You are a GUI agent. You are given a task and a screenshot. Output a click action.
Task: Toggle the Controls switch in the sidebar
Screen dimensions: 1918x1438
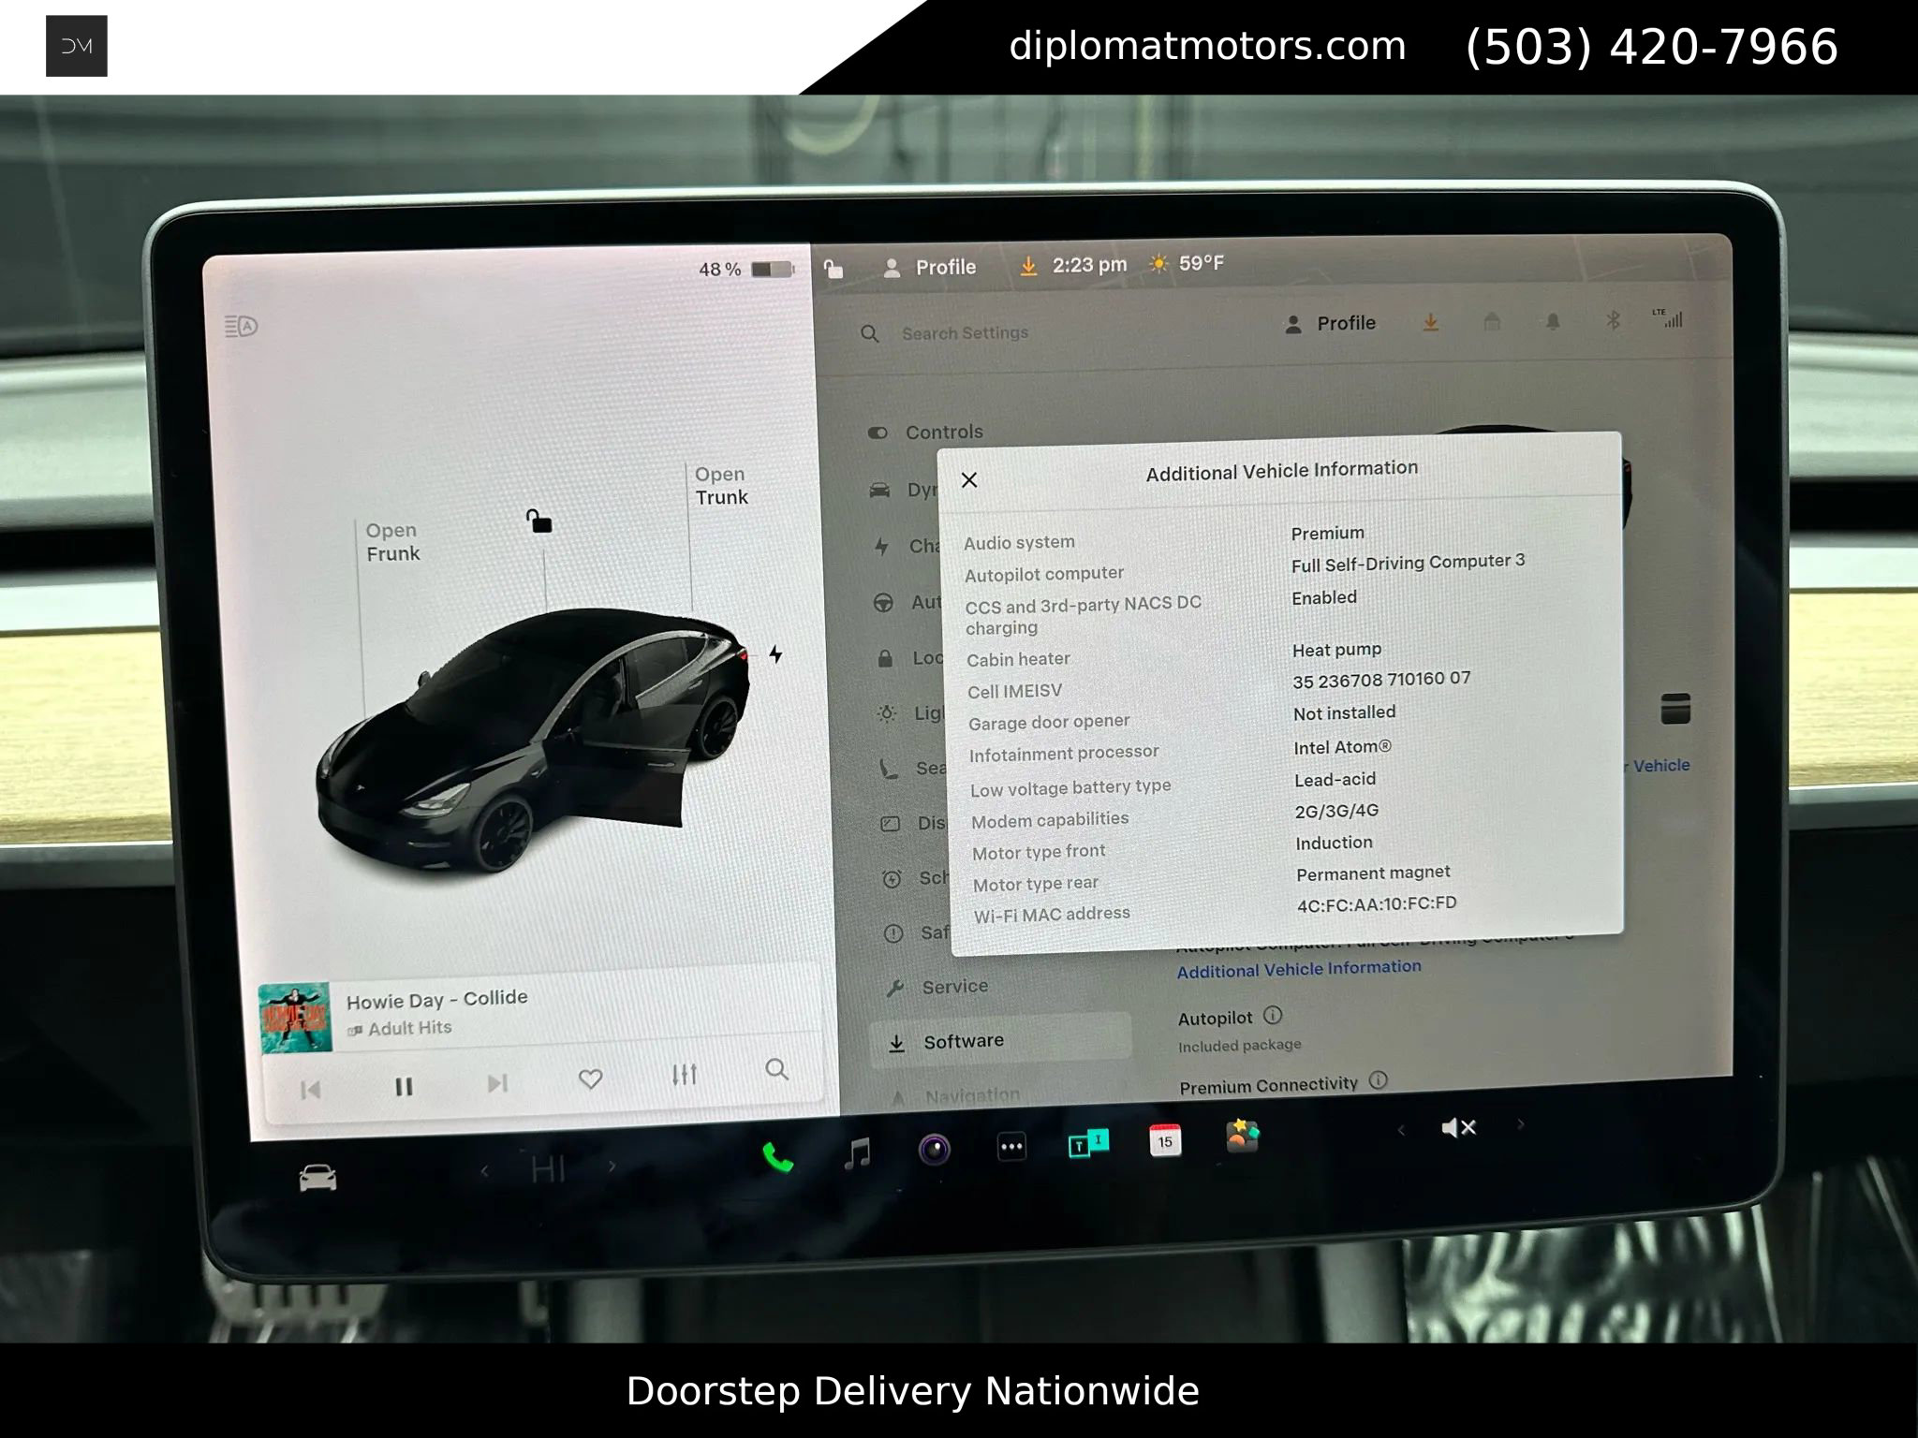point(878,433)
